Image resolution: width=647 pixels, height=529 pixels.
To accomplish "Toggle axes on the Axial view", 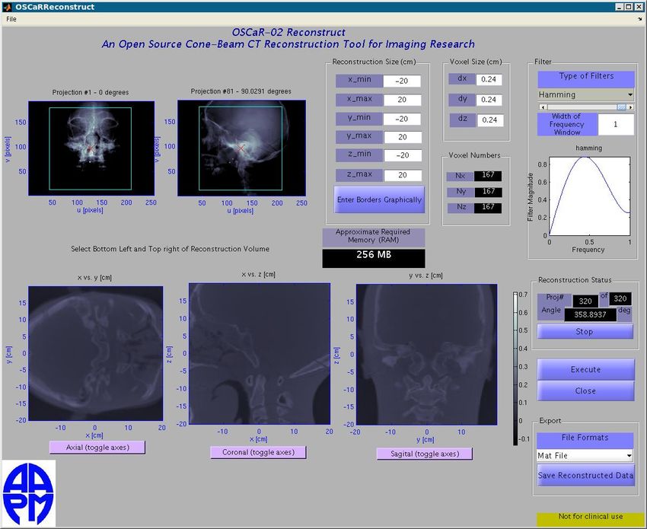I will [97, 448].
